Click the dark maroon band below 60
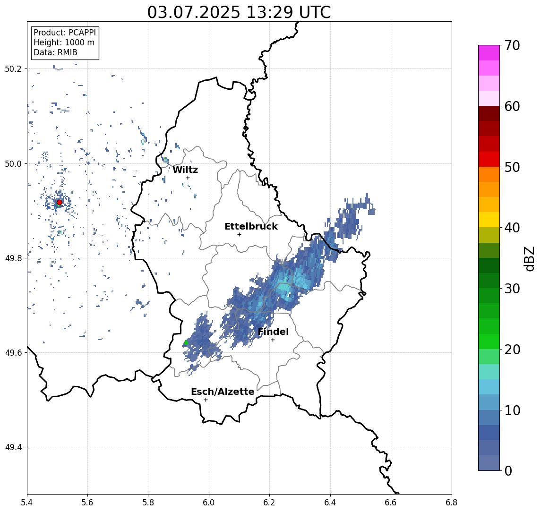This screenshot has height=512, width=541. [x=489, y=113]
